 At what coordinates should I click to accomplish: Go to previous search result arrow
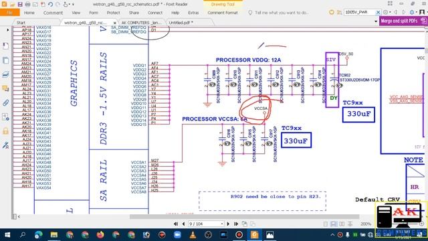[x=395, y=12]
